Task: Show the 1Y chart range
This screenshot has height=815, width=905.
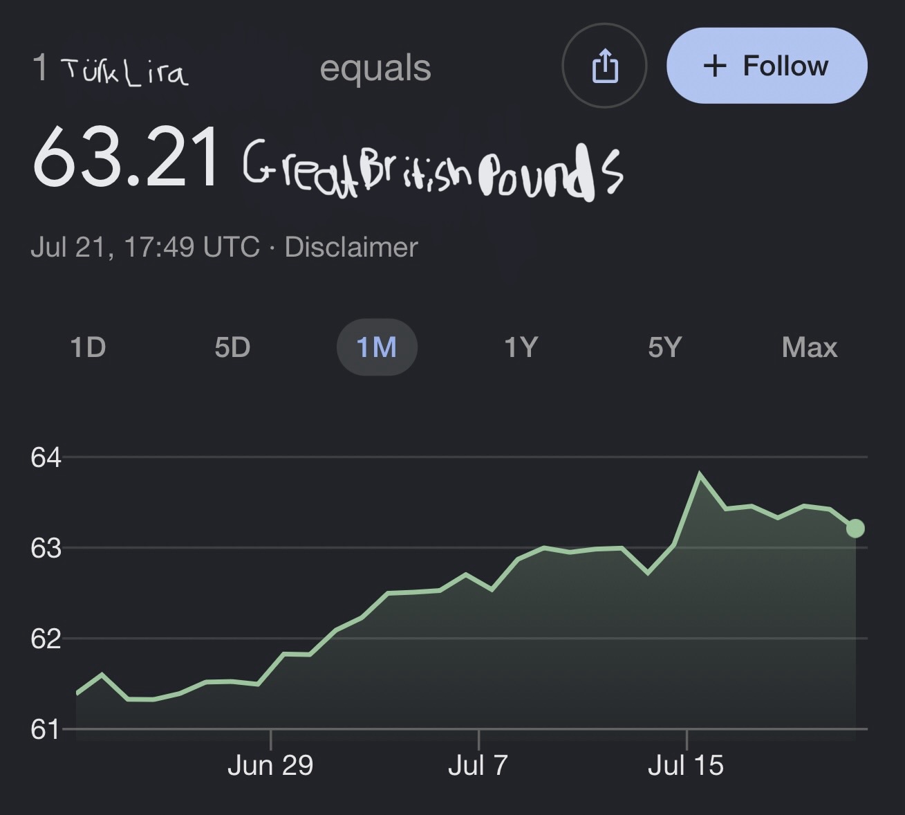Action: [521, 347]
